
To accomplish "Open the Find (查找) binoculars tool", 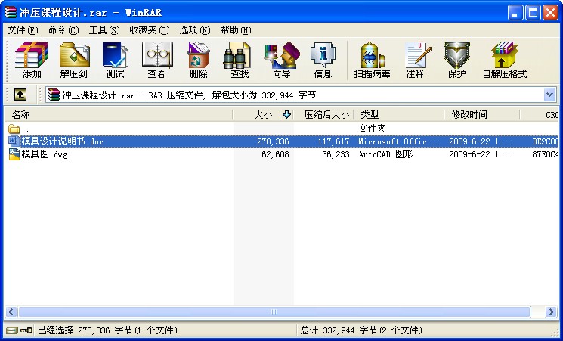I will click(x=240, y=60).
